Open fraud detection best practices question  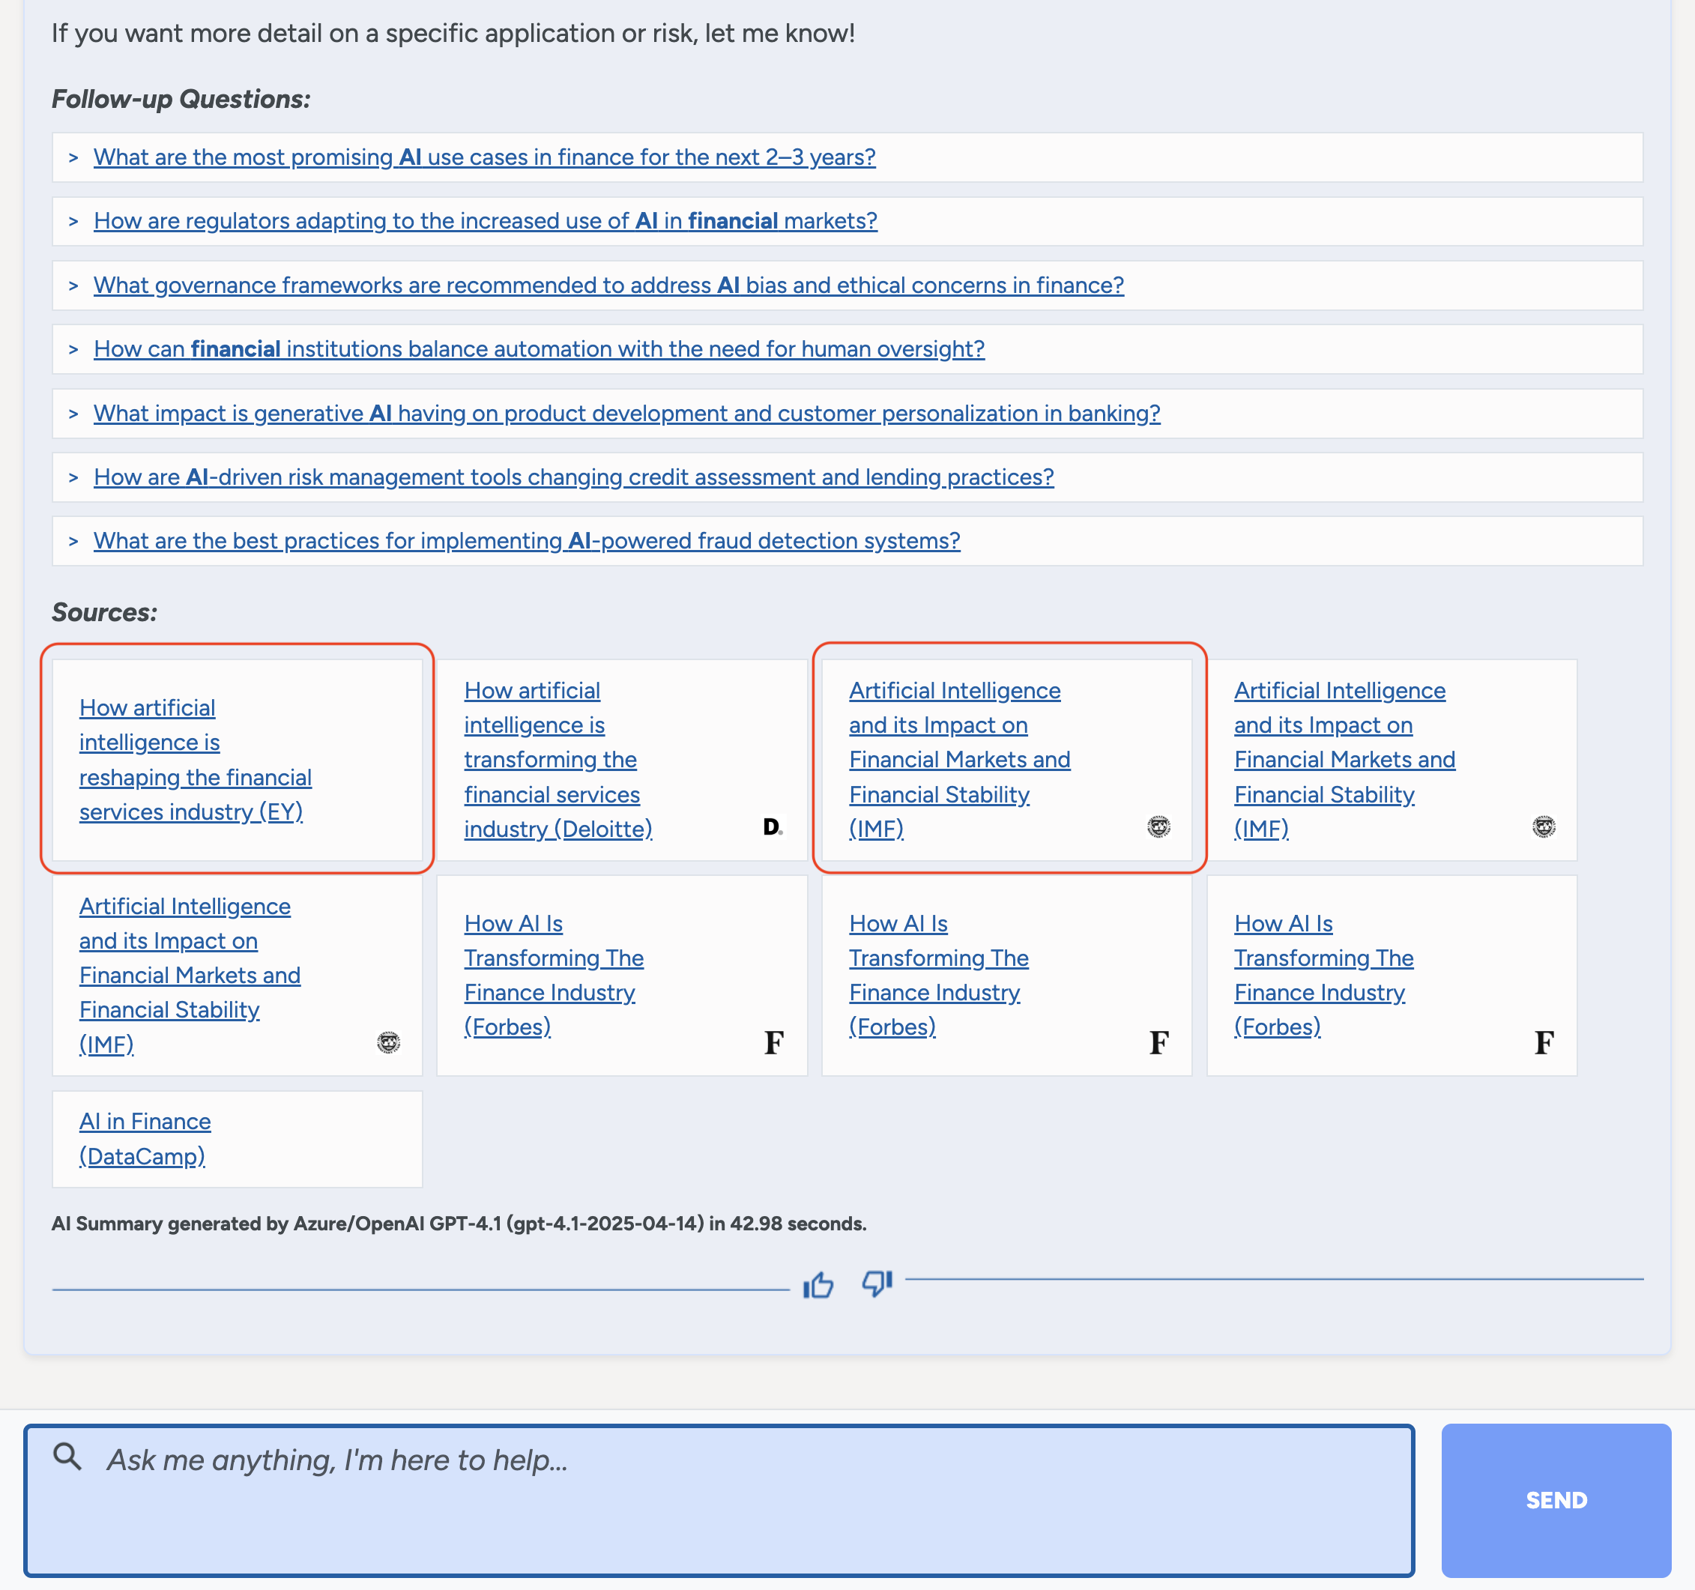[526, 542]
